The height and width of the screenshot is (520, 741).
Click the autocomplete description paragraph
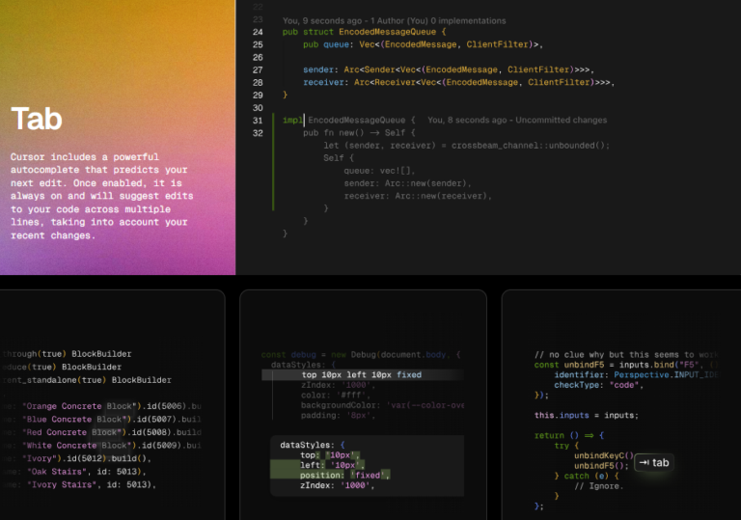point(99,195)
